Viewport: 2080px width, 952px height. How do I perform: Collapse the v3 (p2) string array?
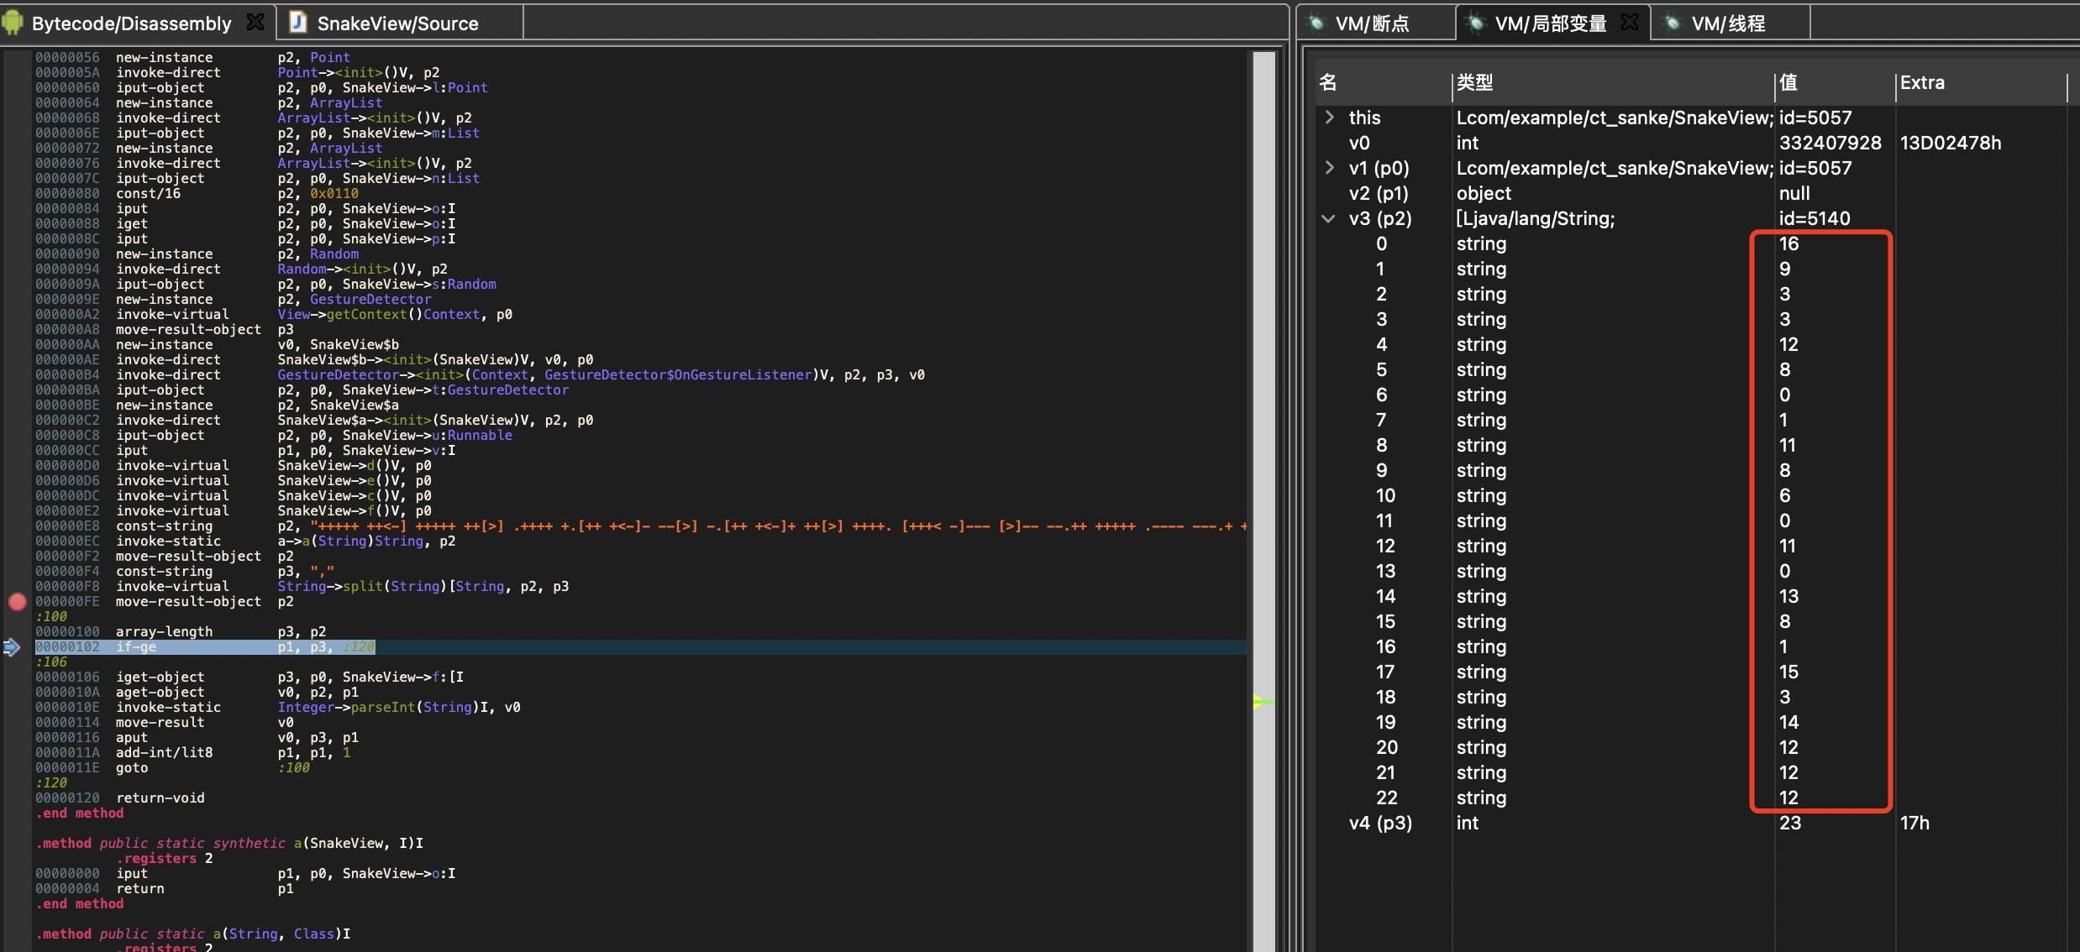(1328, 218)
